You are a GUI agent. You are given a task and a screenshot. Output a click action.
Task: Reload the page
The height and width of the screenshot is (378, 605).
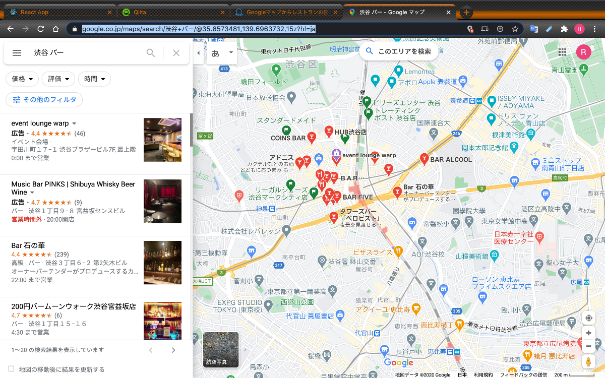pos(41,29)
